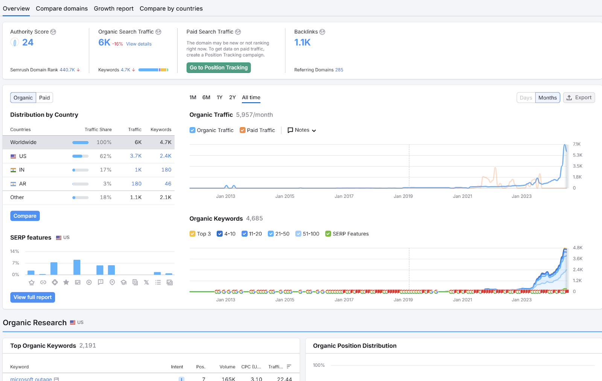Click the single image pack icon
This screenshot has width=602, height=381.
(78, 282)
